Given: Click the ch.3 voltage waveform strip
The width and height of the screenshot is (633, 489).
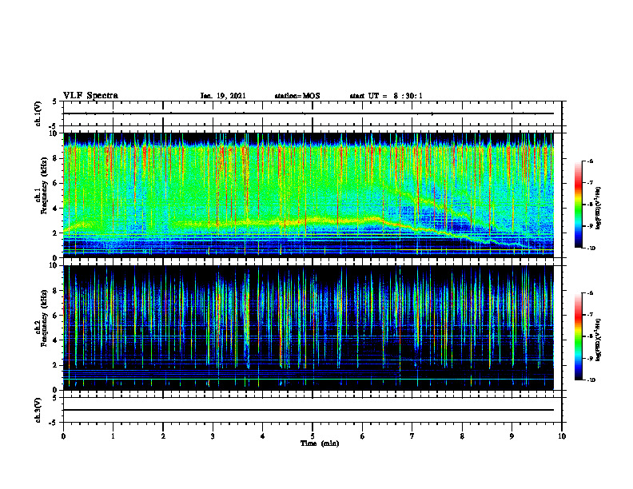Looking at the screenshot, I should [x=313, y=410].
